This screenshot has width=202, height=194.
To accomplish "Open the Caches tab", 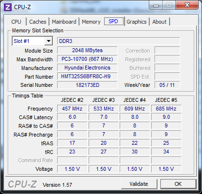I will click(38, 22).
